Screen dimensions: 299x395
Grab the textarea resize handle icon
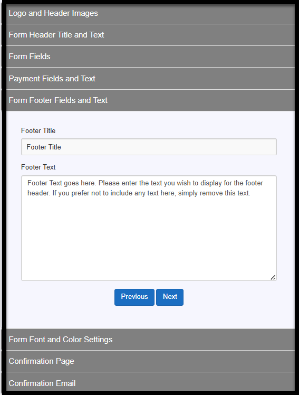pos(273,277)
